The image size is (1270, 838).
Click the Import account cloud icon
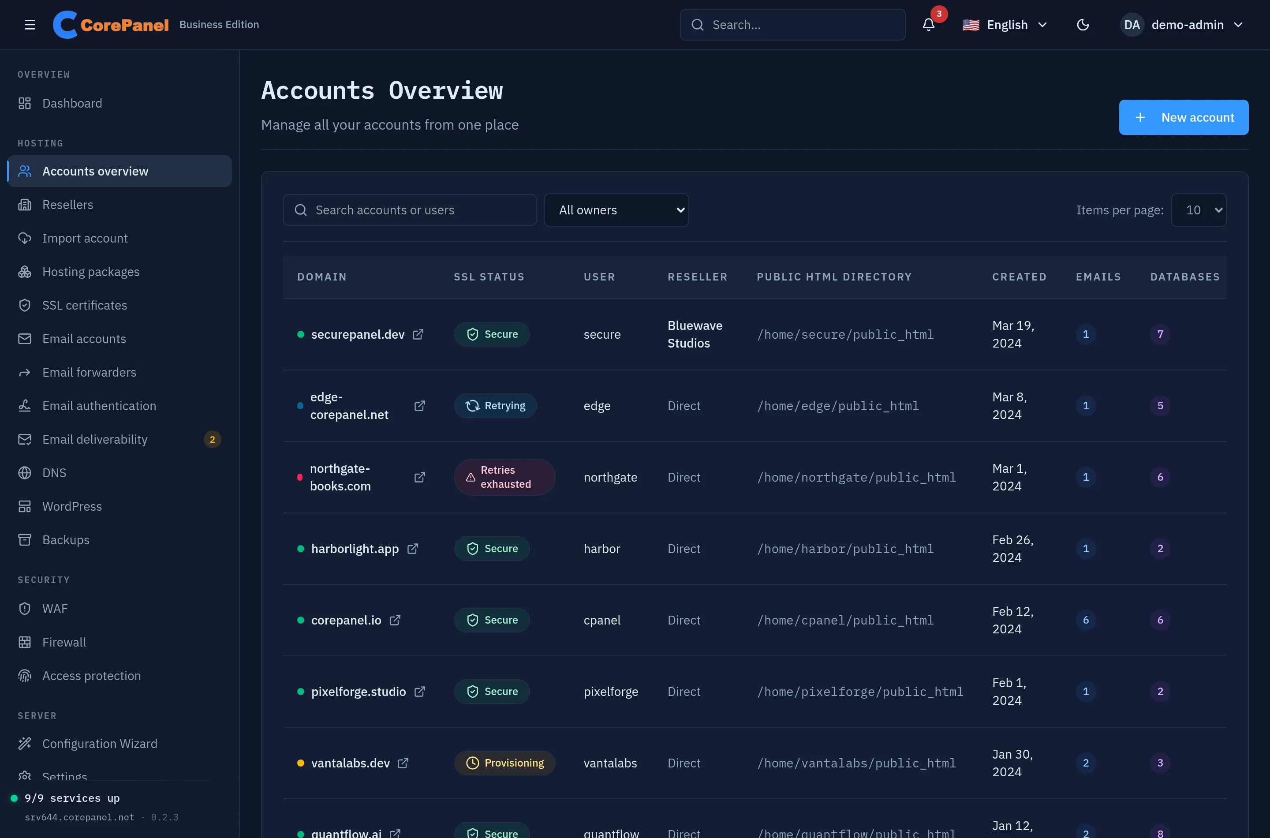(x=25, y=238)
